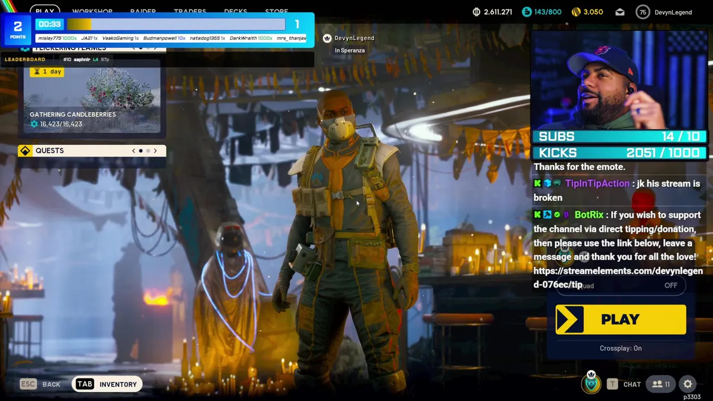The image size is (713, 401).
Task: Click the level 75 circle badge
Action: click(x=643, y=12)
